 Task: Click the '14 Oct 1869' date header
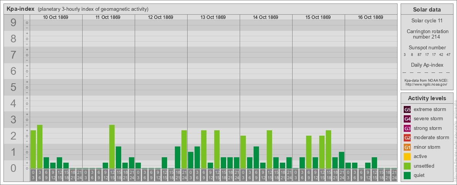click(x=266, y=17)
